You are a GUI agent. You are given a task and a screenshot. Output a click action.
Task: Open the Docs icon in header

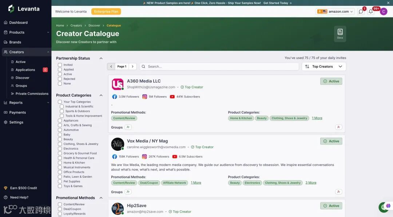pyautogui.click(x=340, y=33)
